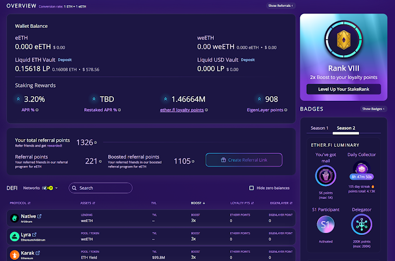This screenshot has width=395, height=261.
Task: Collapse referrals with Show Referrals toggle
Action: (x=281, y=6)
